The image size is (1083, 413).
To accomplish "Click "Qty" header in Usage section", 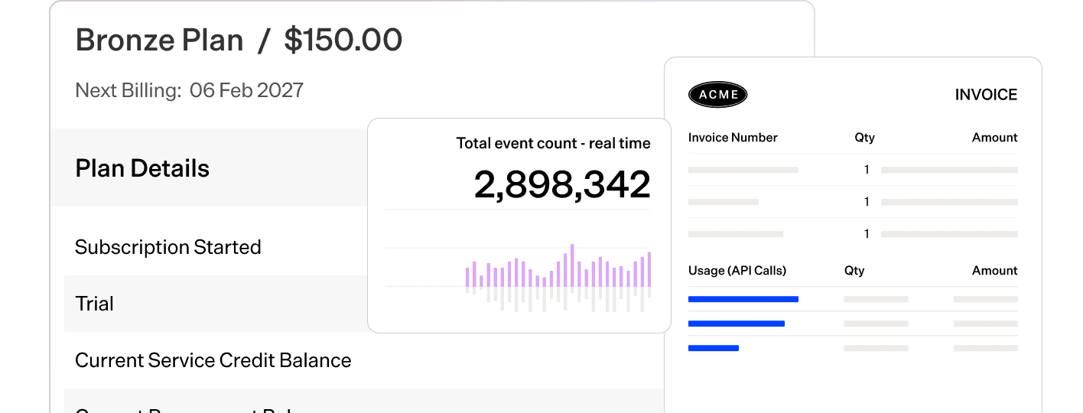I will pyautogui.click(x=854, y=271).
